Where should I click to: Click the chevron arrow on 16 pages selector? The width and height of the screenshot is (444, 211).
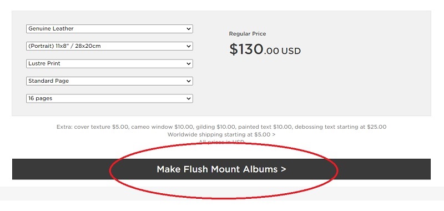pyautogui.click(x=189, y=99)
